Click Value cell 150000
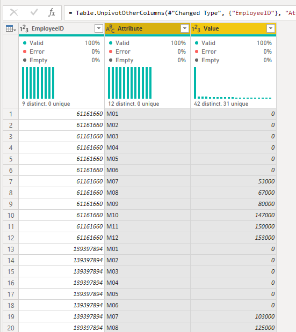 point(233,226)
